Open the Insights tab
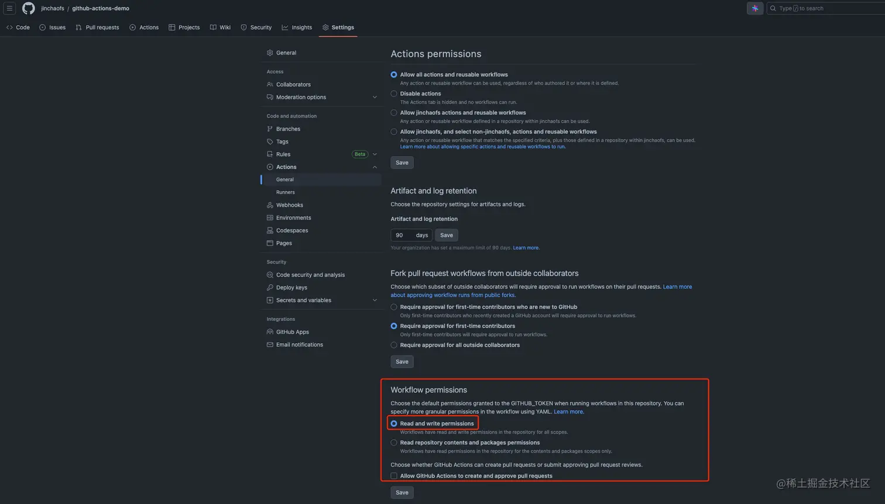Screen dimensions: 885x504 297,27
